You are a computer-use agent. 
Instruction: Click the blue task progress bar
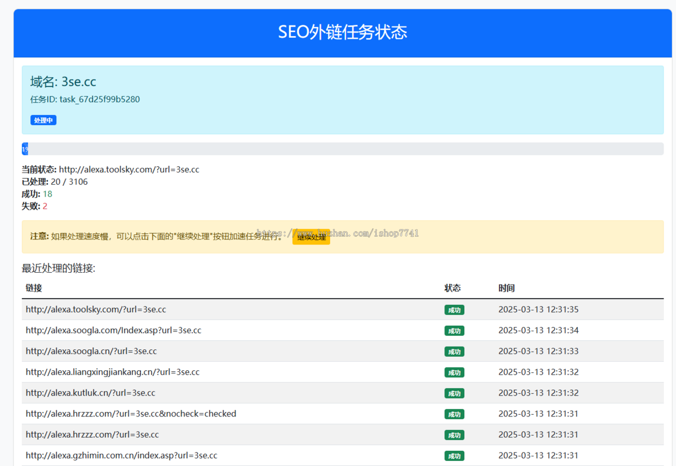25,149
